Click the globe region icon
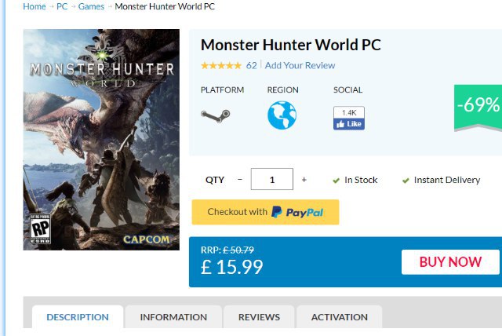Viewport: 502px width, 336px height. point(282,115)
